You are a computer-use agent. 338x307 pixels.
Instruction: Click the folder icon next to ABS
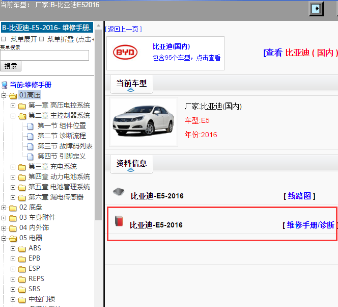(22, 248)
